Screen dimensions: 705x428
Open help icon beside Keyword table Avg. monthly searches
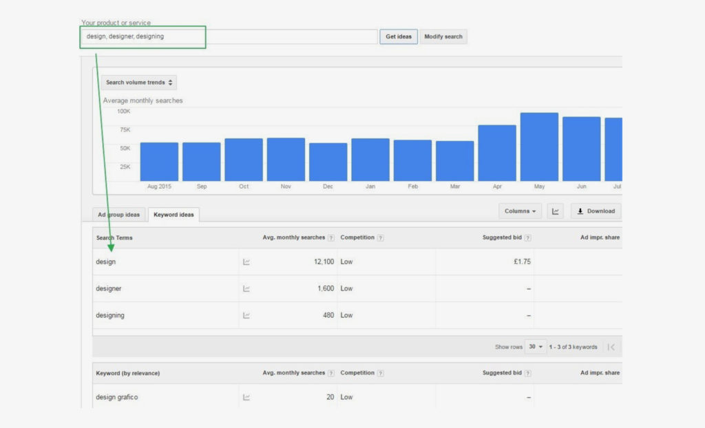click(331, 373)
